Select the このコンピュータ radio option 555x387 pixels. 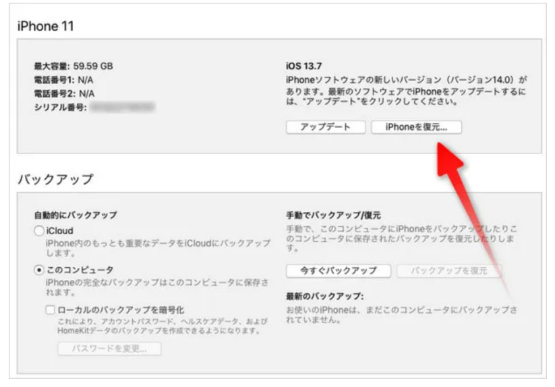pos(39,270)
